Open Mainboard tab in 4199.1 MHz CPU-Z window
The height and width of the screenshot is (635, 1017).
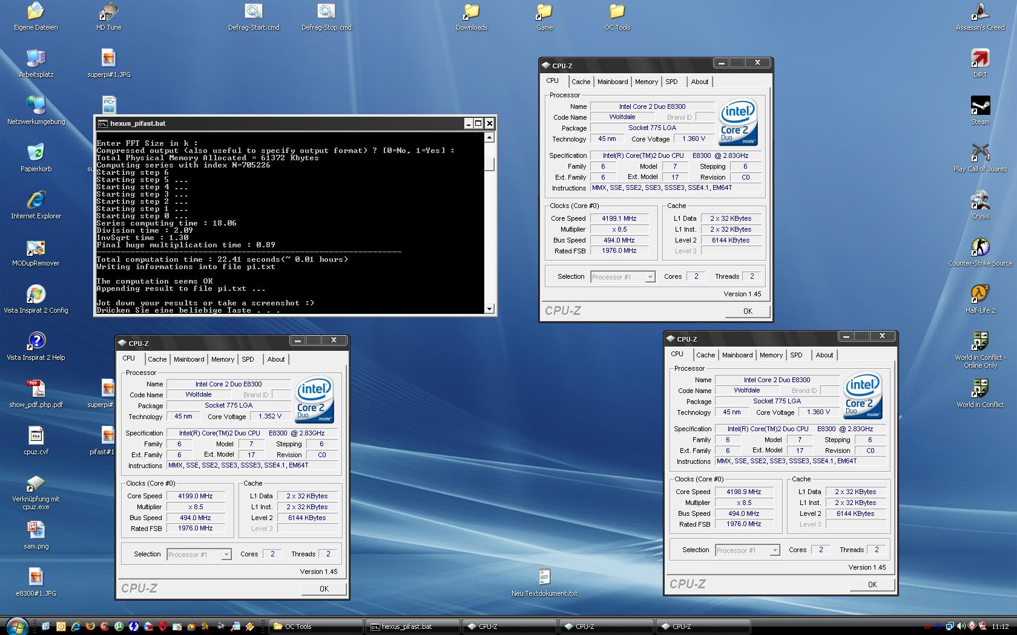[x=613, y=82]
